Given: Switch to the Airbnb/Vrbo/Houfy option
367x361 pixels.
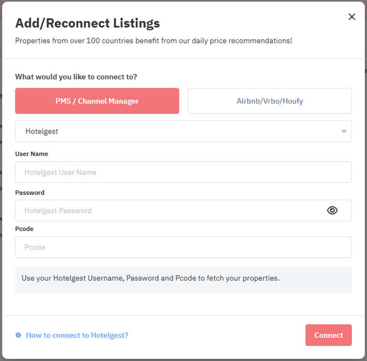Looking at the screenshot, I should click(270, 101).
